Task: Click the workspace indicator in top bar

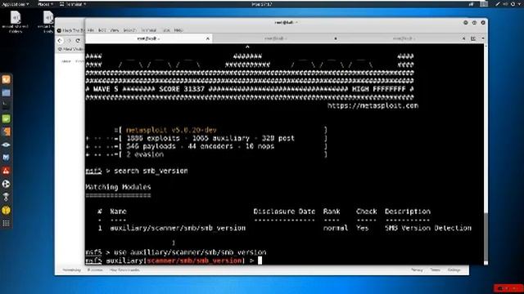Action: 484,4
